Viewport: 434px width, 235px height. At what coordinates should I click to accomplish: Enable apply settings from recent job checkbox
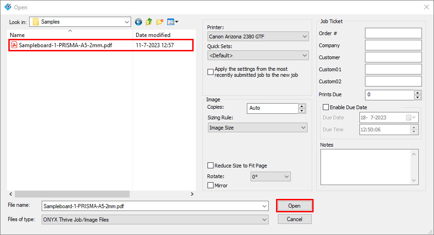[x=211, y=72]
